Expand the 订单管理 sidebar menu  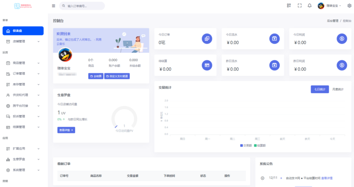23,74
